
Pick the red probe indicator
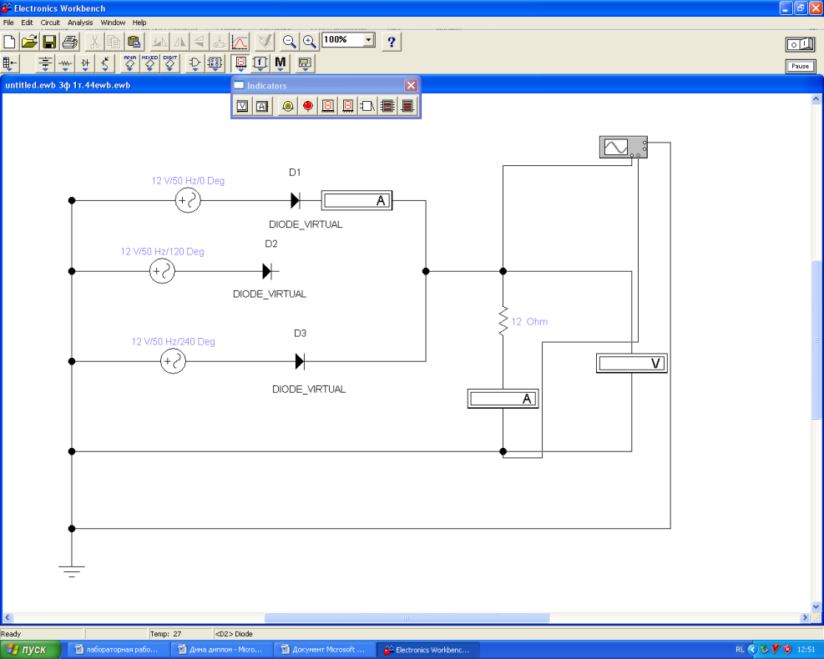(308, 106)
